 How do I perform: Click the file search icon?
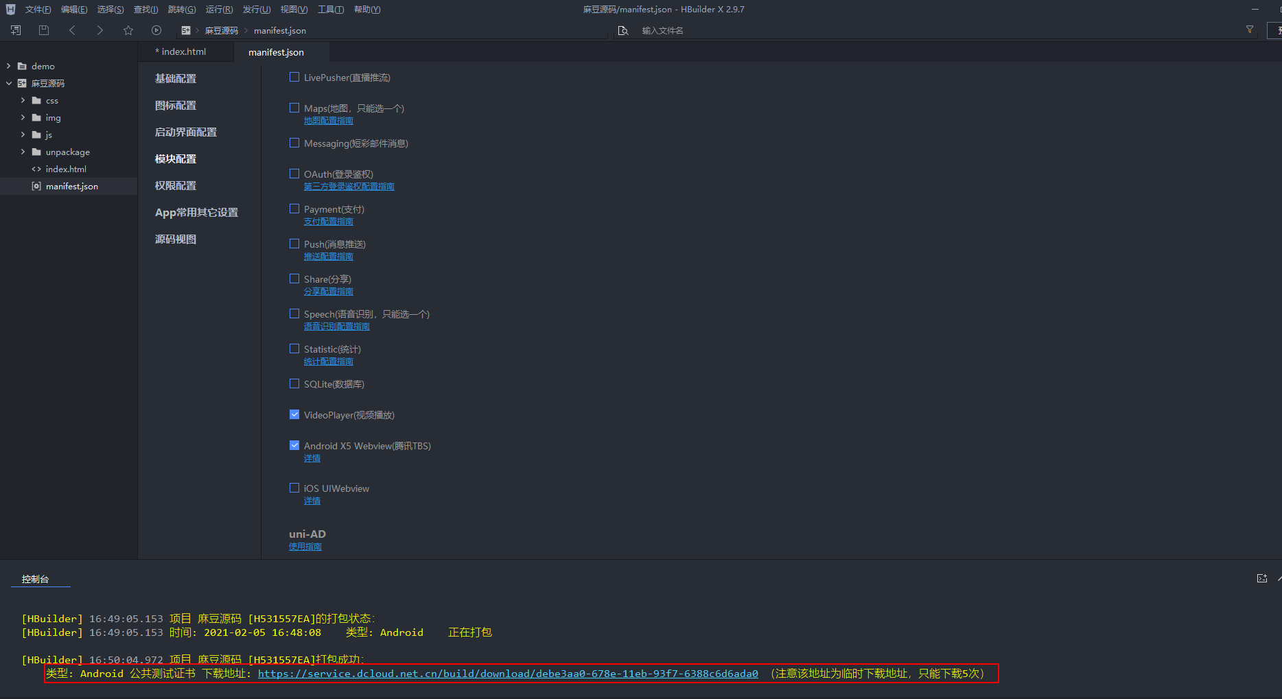(x=623, y=30)
